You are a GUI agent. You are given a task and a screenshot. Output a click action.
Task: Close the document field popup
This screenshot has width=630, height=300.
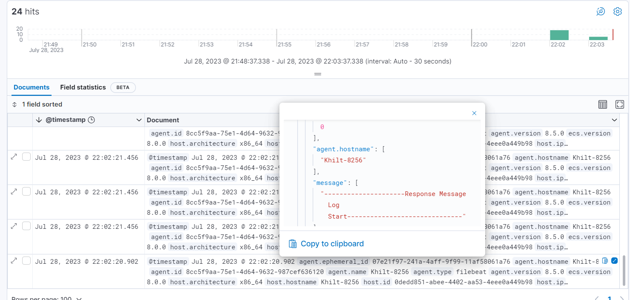tap(474, 113)
